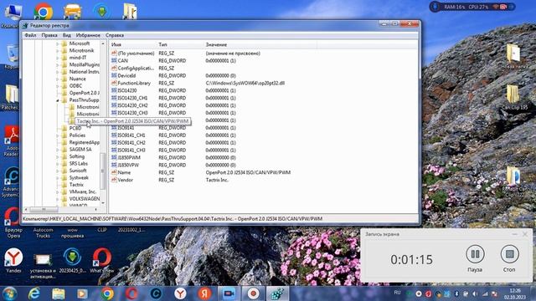Image resolution: width=536 pixels, height=301 pixels.
Task: Sort values by the Имя column header
Action: point(133,44)
